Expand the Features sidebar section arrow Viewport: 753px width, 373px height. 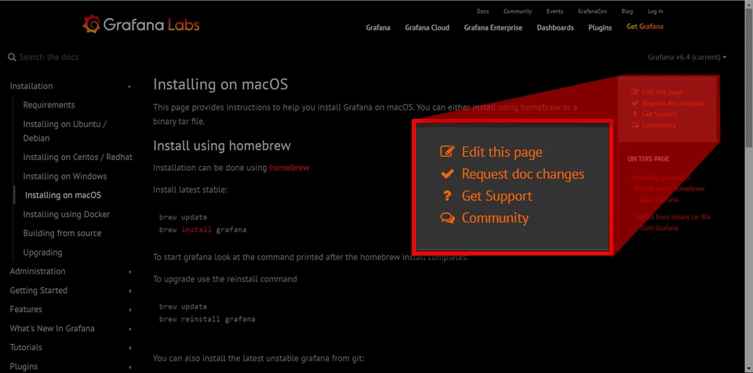point(129,310)
